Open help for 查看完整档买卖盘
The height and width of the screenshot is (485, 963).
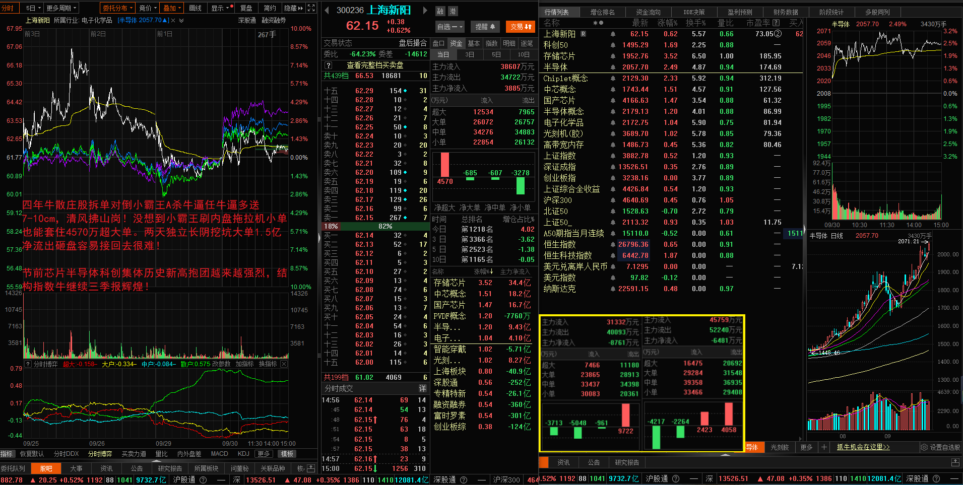329,65
